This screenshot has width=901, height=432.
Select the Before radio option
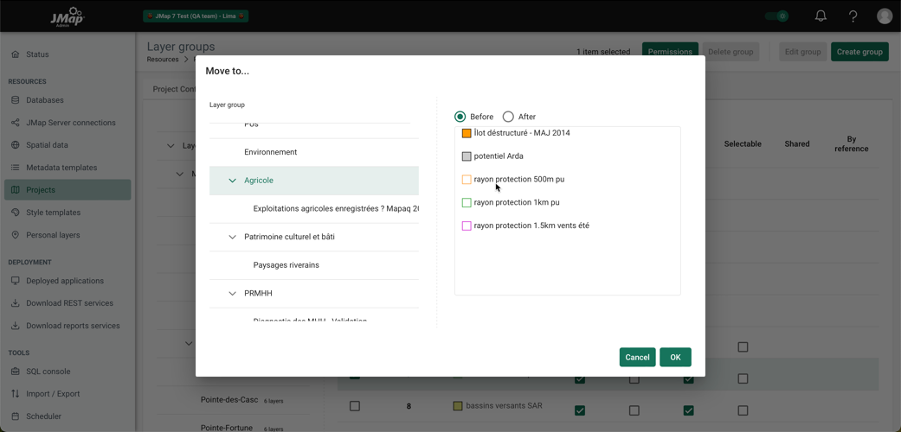coord(460,117)
